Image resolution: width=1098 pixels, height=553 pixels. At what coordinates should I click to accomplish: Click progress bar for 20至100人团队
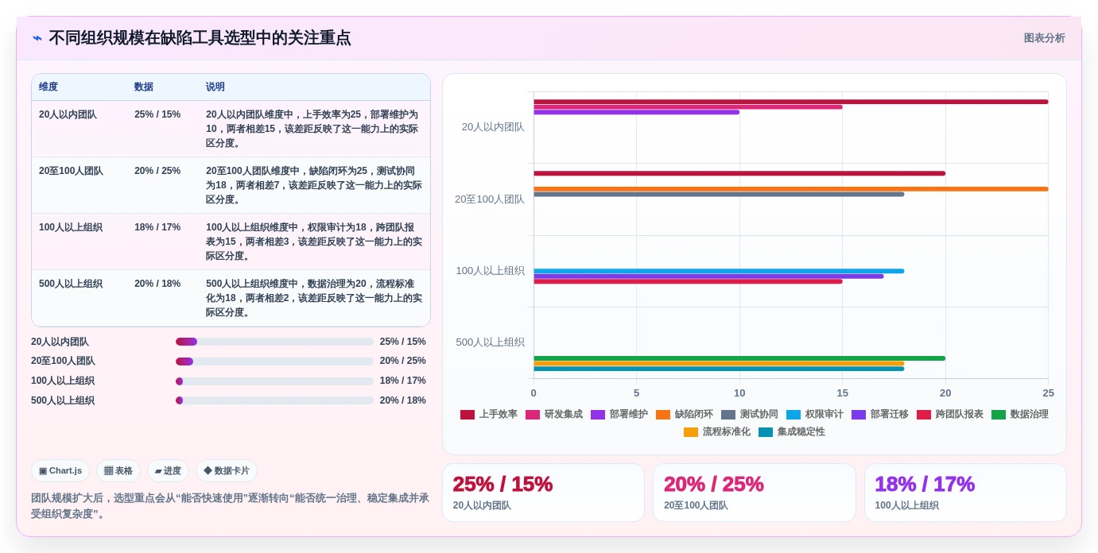pos(274,362)
